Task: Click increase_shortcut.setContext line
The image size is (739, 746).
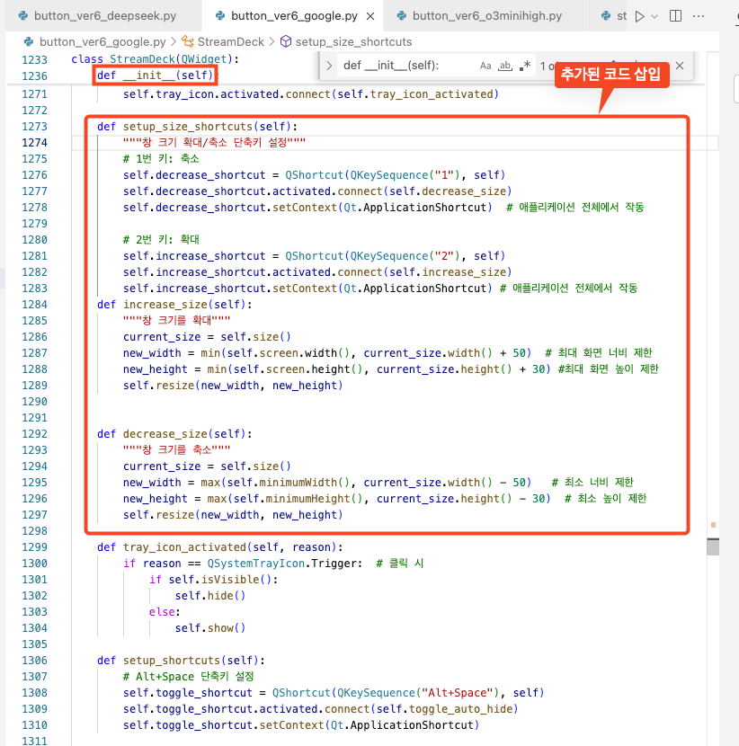Action: point(379,289)
